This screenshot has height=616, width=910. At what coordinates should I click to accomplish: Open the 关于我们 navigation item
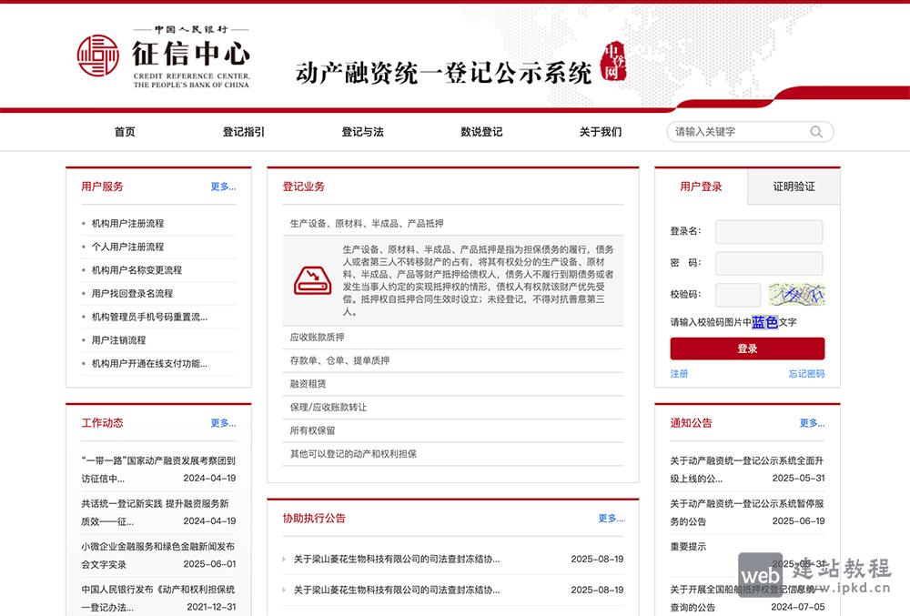(x=601, y=132)
